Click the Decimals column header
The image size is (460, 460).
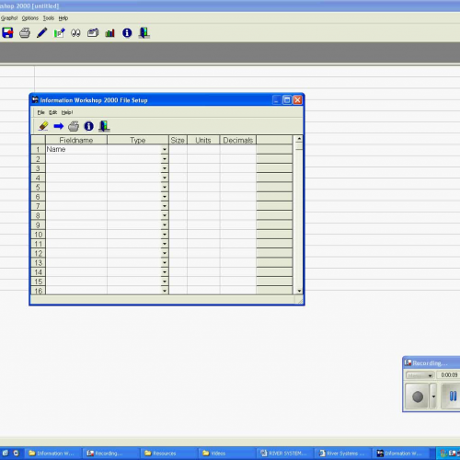238,140
